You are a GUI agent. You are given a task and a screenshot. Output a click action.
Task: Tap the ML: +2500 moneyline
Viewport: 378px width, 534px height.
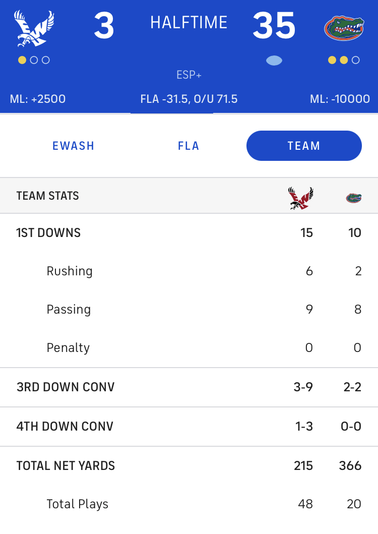(38, 99)
